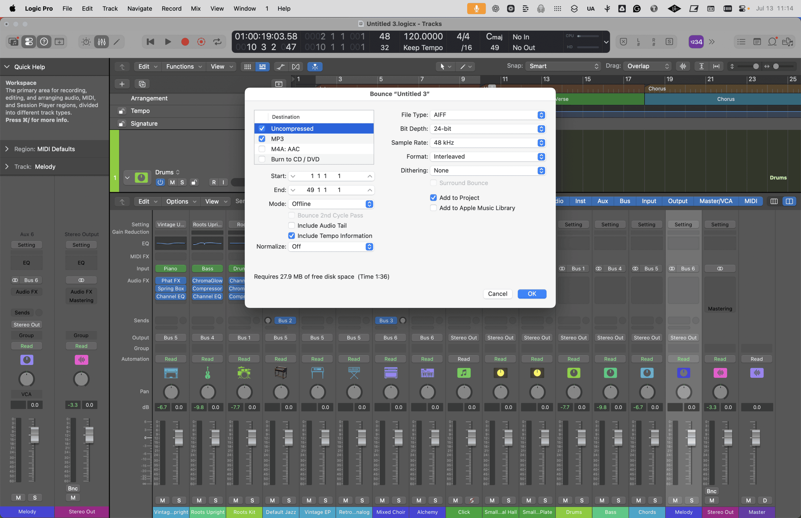Screen dimensions: 801x518
Task: Start playback with Play button
Action: tap(168, 42)
